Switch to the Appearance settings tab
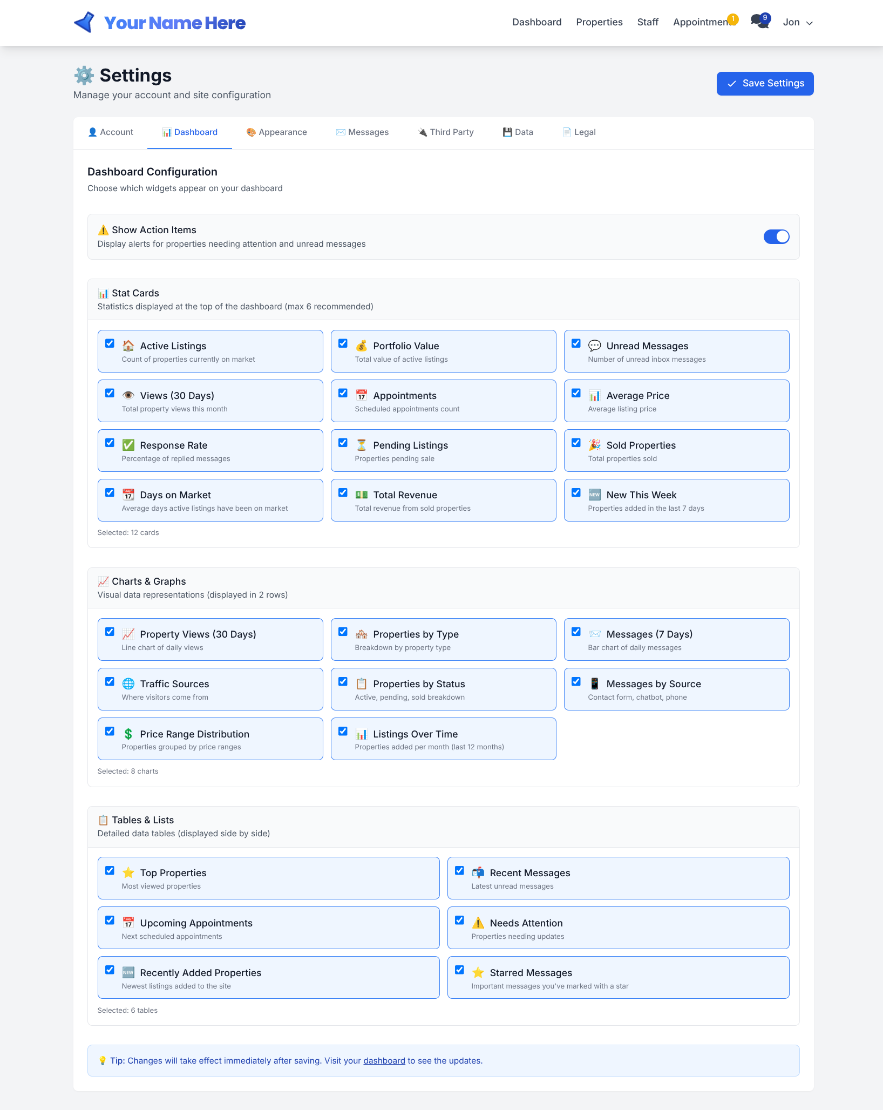 (276, 132)
